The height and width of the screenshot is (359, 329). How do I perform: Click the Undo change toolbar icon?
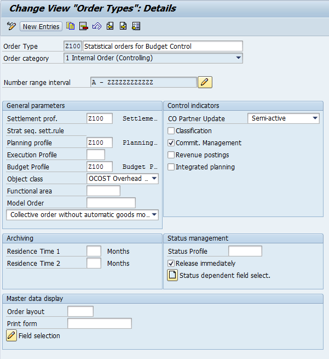(x=97, y=26)
